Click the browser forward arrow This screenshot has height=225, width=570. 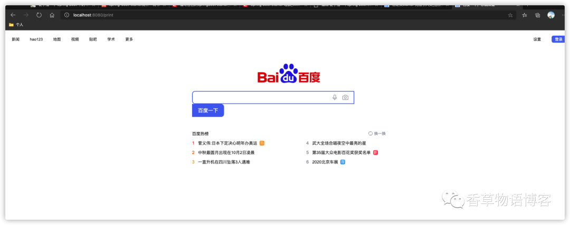pyautogui.click(x=26, y=15)
